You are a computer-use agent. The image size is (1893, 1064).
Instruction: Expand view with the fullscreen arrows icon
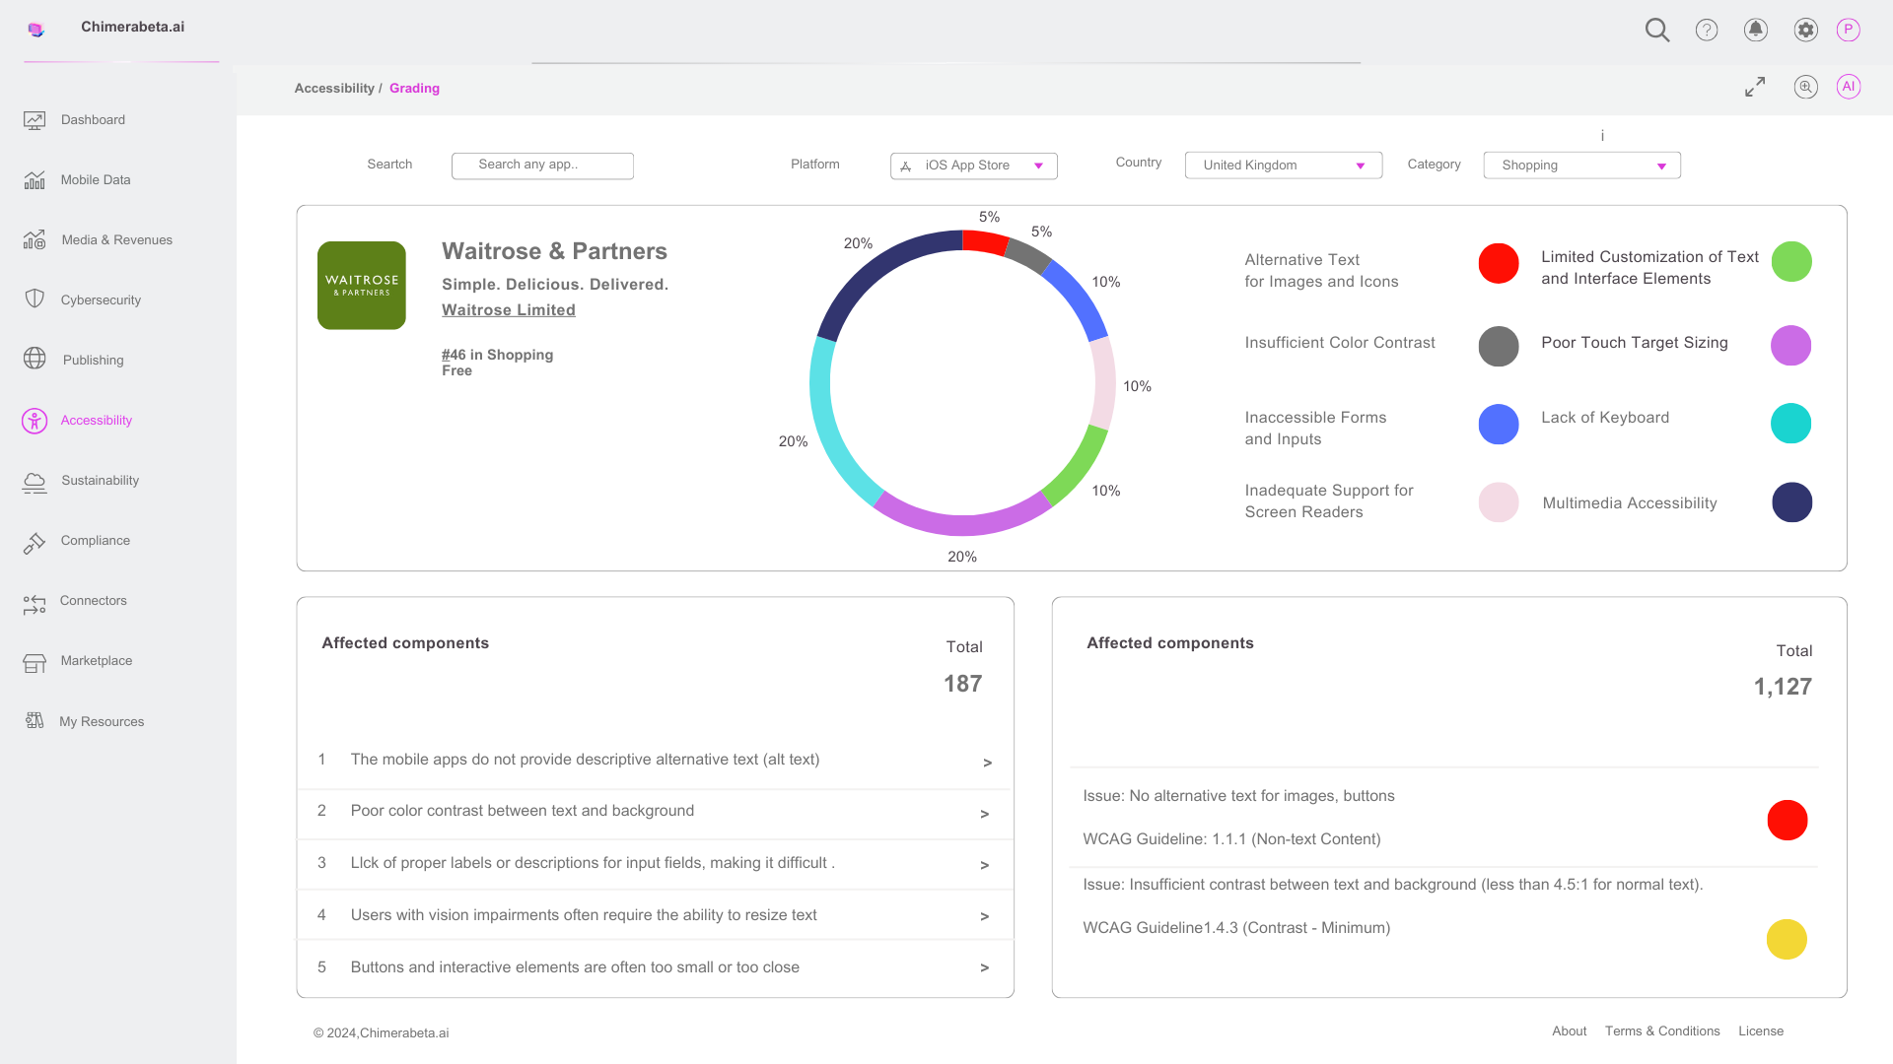pos(1755,87)
